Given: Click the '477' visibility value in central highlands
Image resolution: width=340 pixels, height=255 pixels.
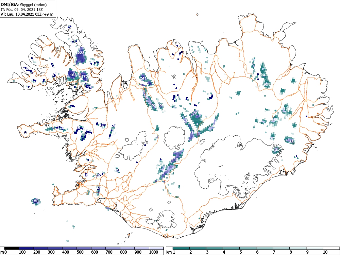Looking at the screenshot, I should (194, 114).
